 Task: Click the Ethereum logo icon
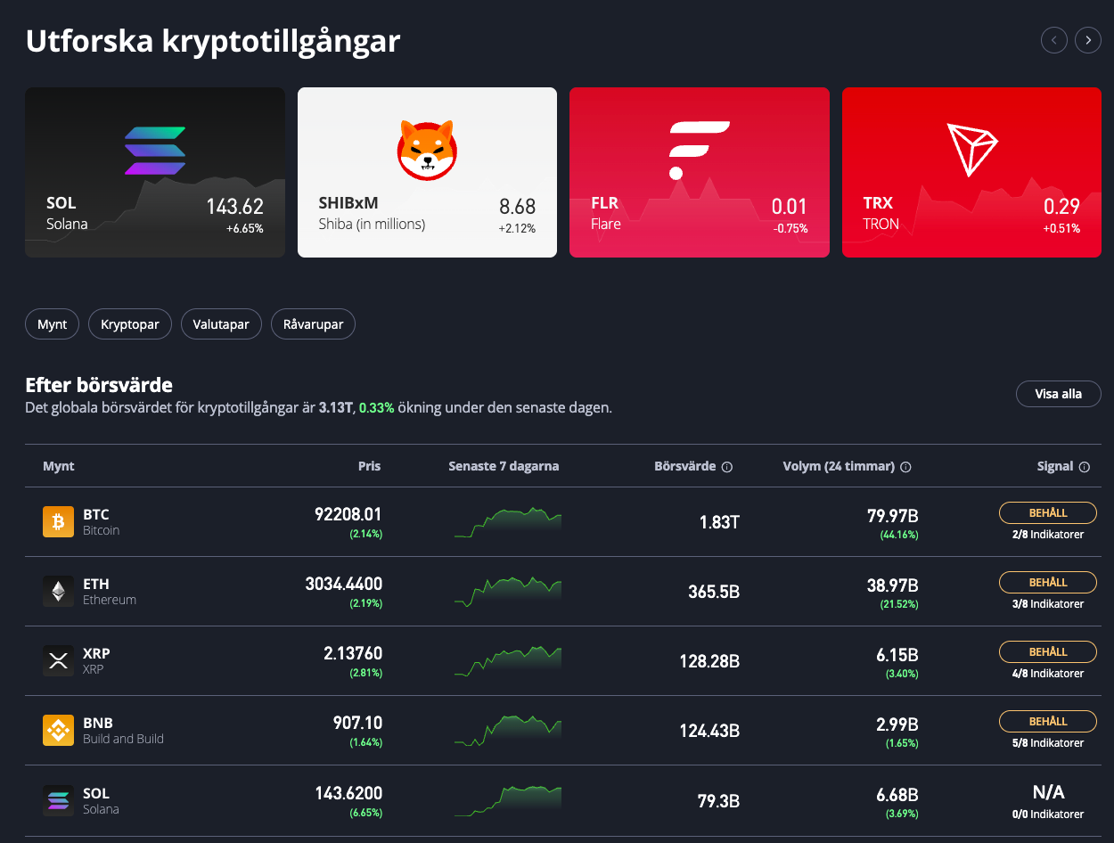(58, 592)
